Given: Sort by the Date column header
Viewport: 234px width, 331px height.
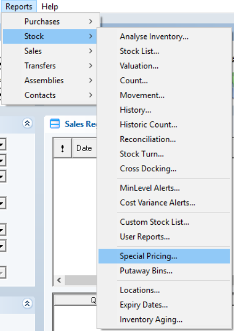Looking at the screenshot, I should click(84, 148).
